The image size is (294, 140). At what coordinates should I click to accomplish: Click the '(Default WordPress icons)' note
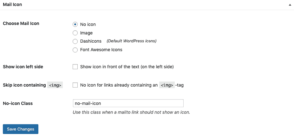click(131, 41)
